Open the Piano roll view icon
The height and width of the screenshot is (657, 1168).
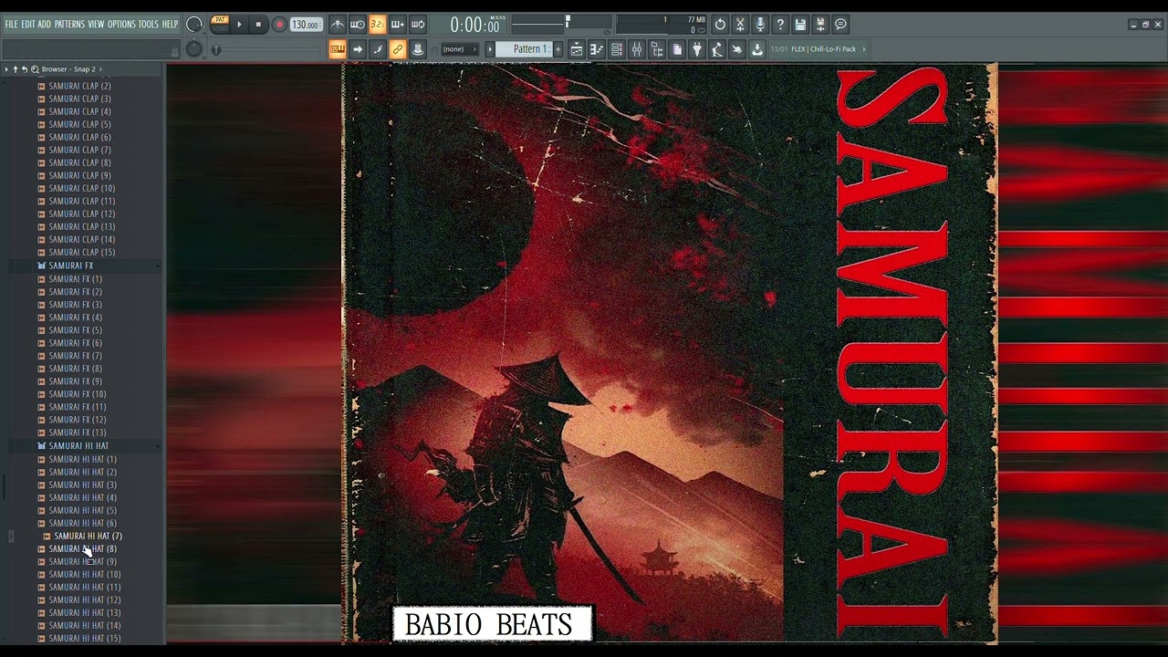(x=597, y=49)
